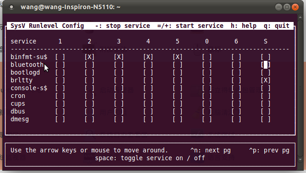Click the '=/+: start service' hint

pyautogui.click(x=190, y=26)
